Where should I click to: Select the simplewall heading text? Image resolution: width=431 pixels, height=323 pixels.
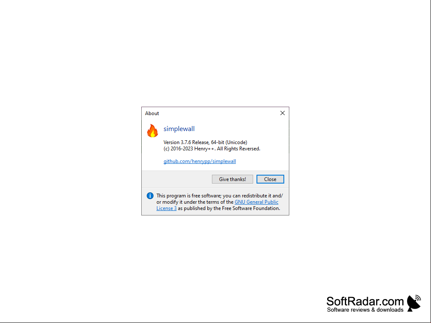coord(179,129)
